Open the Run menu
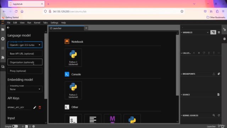The width and height of the screenshot is (227, 128). pos(29,23)
